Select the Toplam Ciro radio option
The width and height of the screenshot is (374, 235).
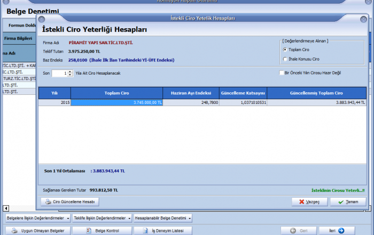point(285,50)
